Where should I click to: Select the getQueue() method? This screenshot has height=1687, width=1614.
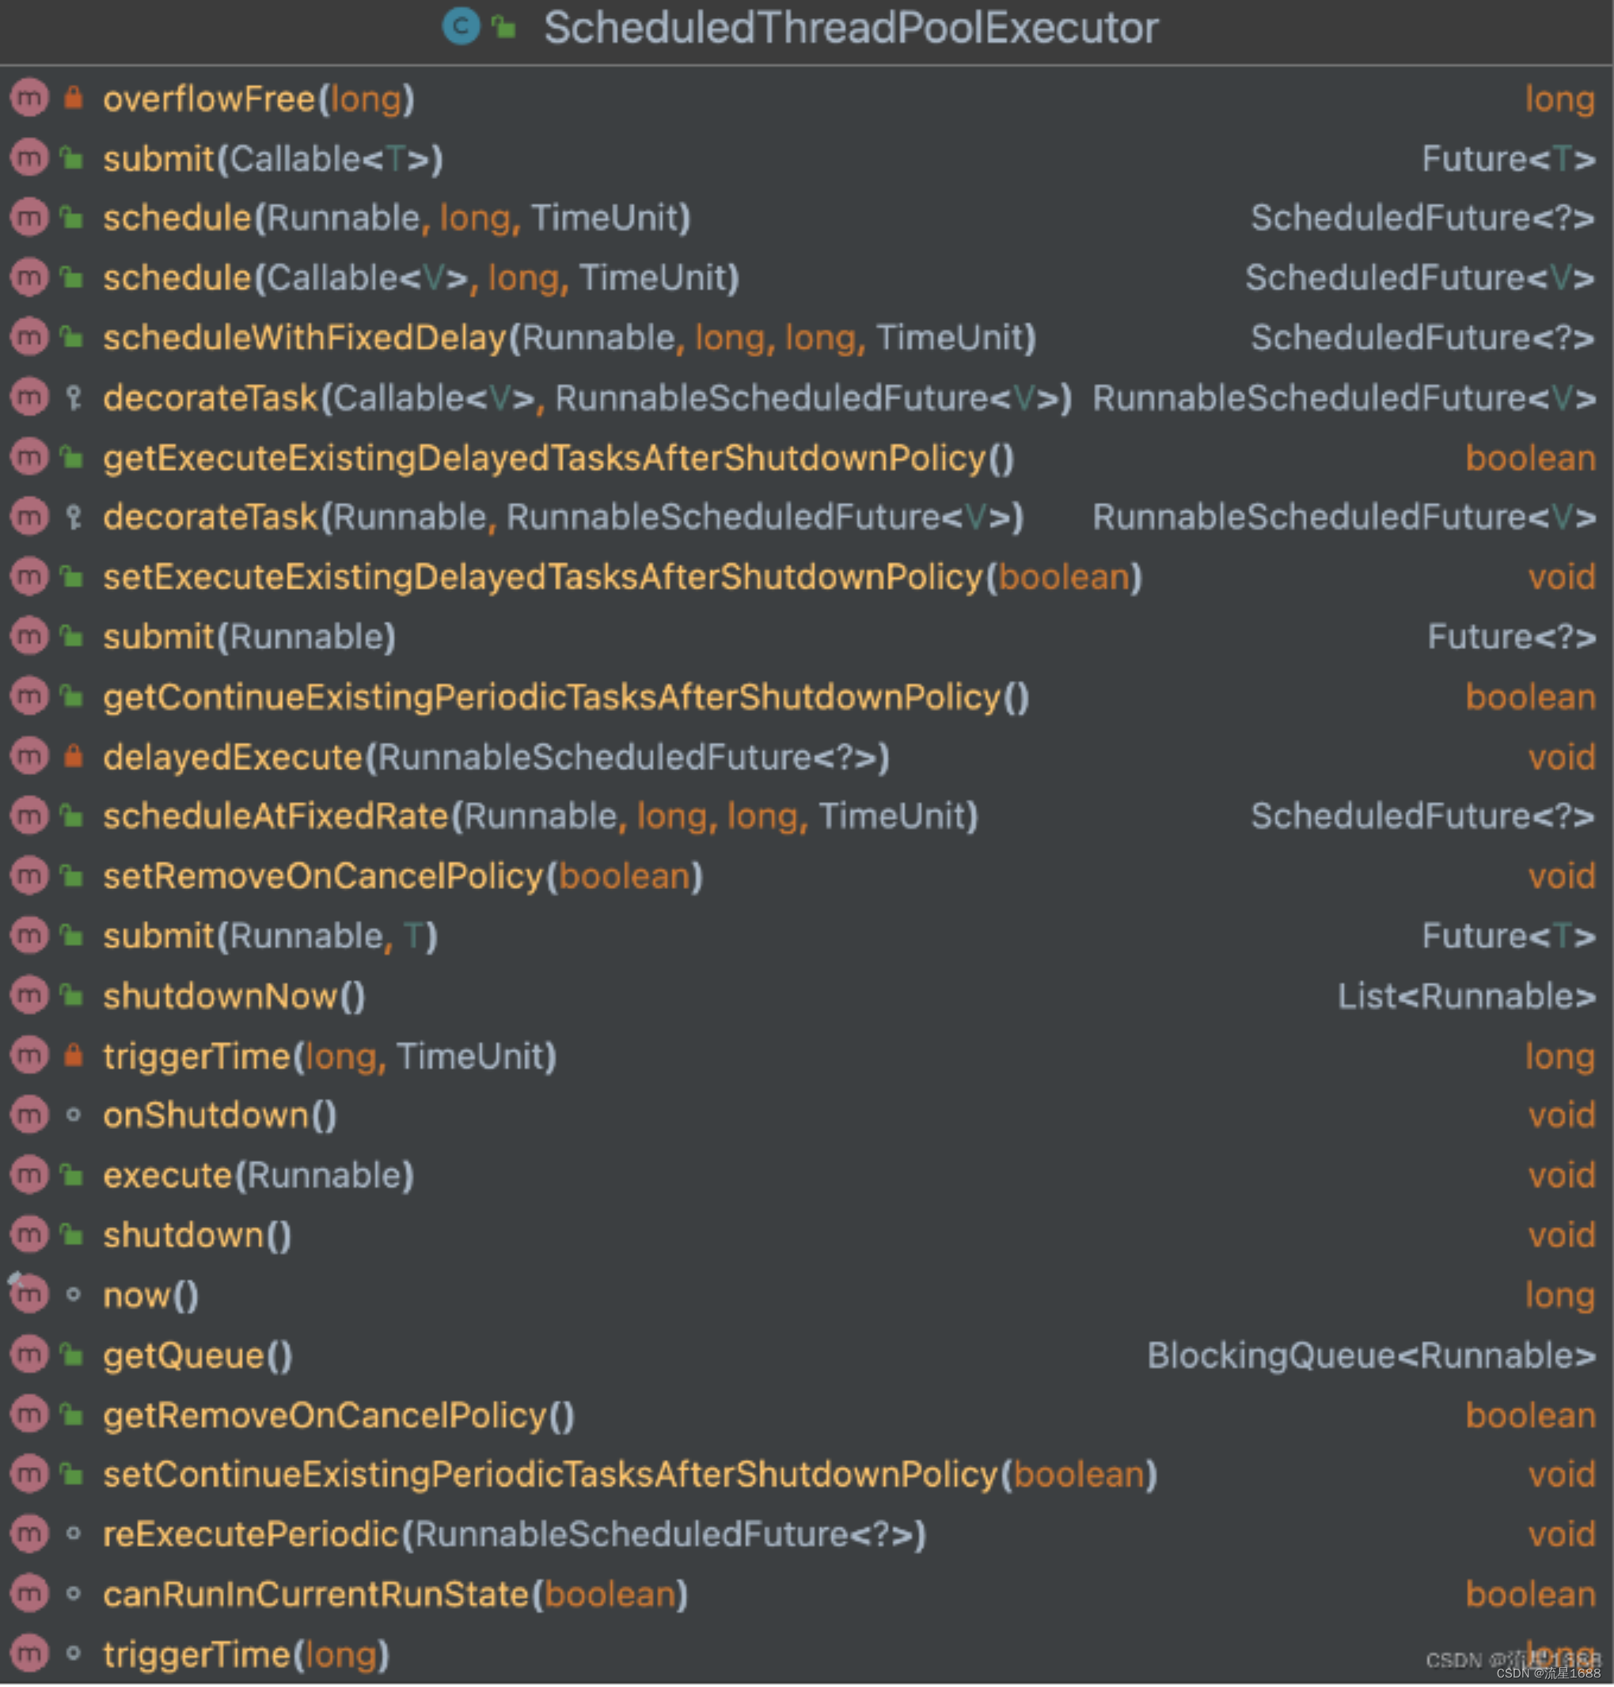(x=198, y=1356)
